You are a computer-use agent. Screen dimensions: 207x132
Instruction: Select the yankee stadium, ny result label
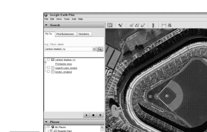(65, 60)
